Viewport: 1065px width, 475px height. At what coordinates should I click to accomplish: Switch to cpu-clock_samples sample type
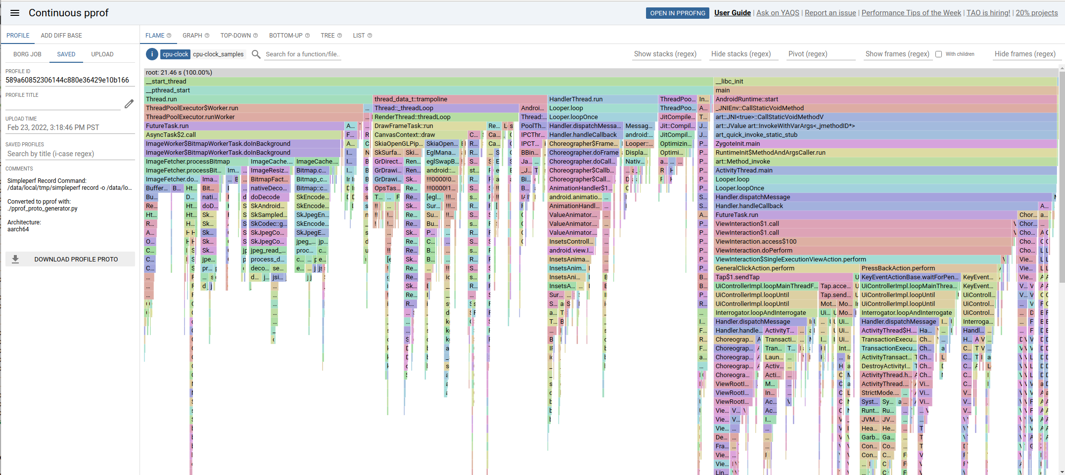click(x=218, y=54)
